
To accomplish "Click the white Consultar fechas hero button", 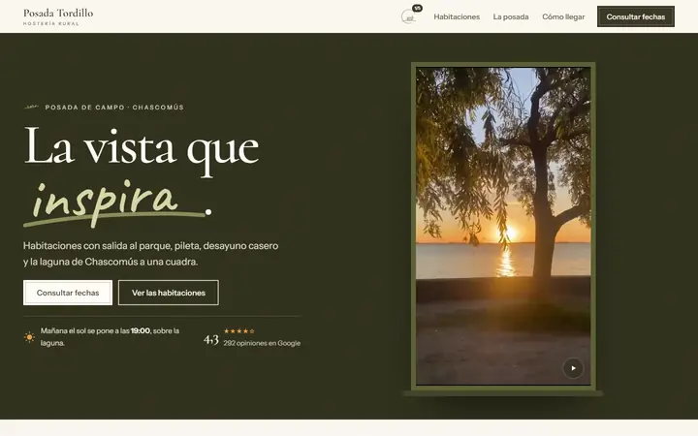I will 68,293.
